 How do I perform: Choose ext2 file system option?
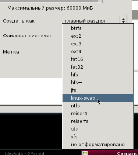coord(98,36)
